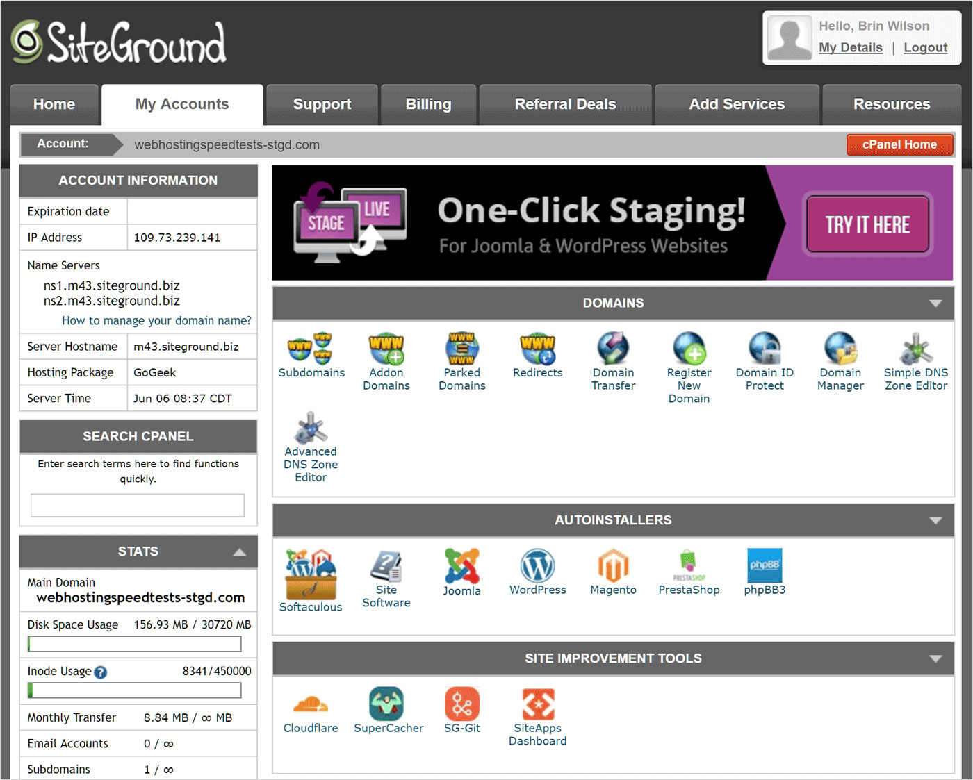Click the cPanel Home button
The image size is (973, 780).
click(899, 144)
